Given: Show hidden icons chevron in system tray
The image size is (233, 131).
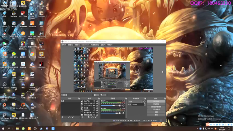Looking at the screenshot, I should point(197,129).
